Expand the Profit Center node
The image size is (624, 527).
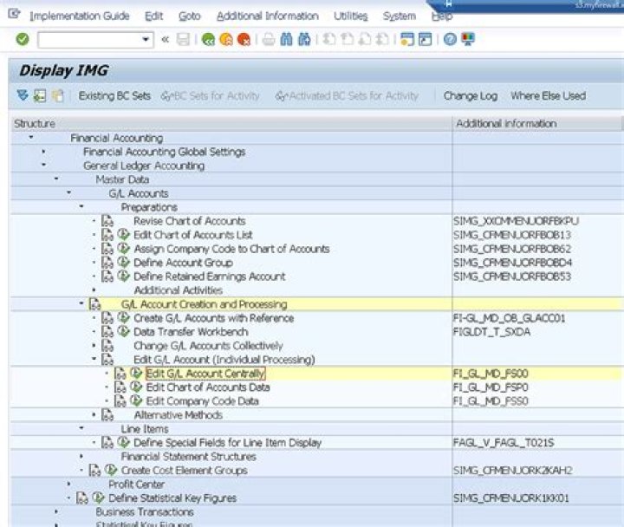pos(69,485)
